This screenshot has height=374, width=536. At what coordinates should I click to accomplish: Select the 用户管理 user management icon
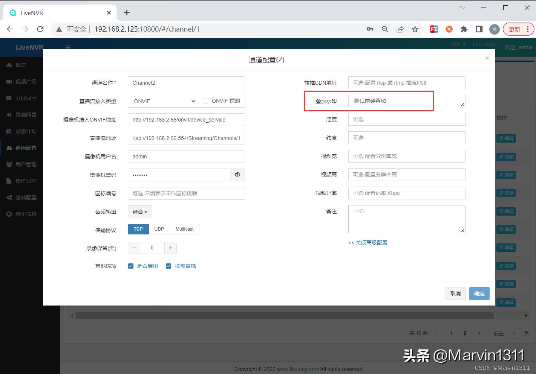pyautogui.click(x=9, y=164)
